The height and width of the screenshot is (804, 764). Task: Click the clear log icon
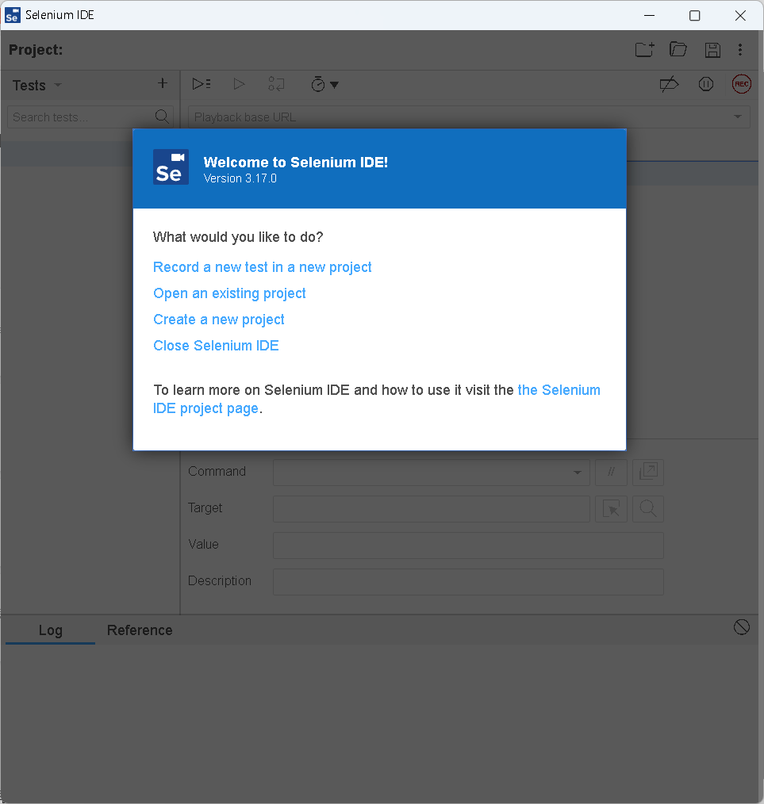[x=741, y=627]
